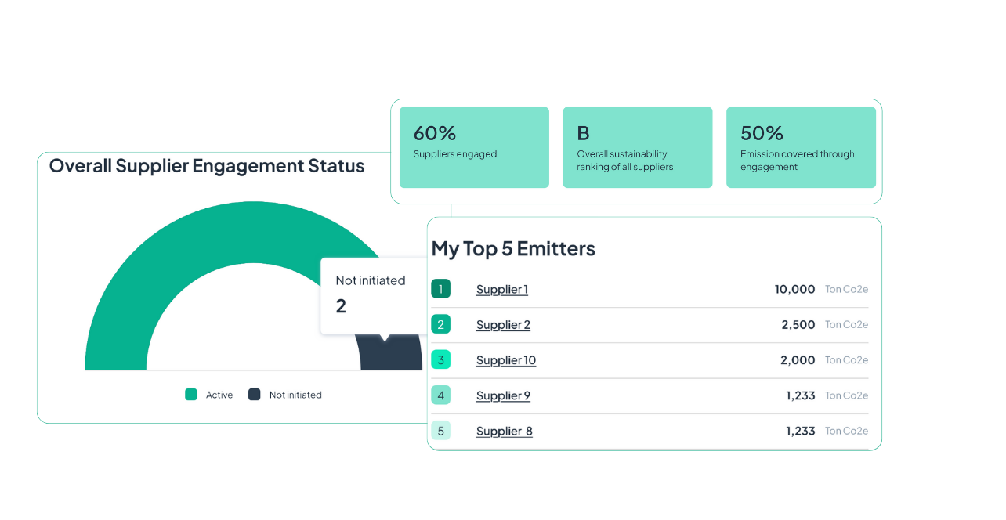Select the rank 1 badge beside Supplier 1
This screenshot has width=1006, height=520.
[x=440, y=288]
